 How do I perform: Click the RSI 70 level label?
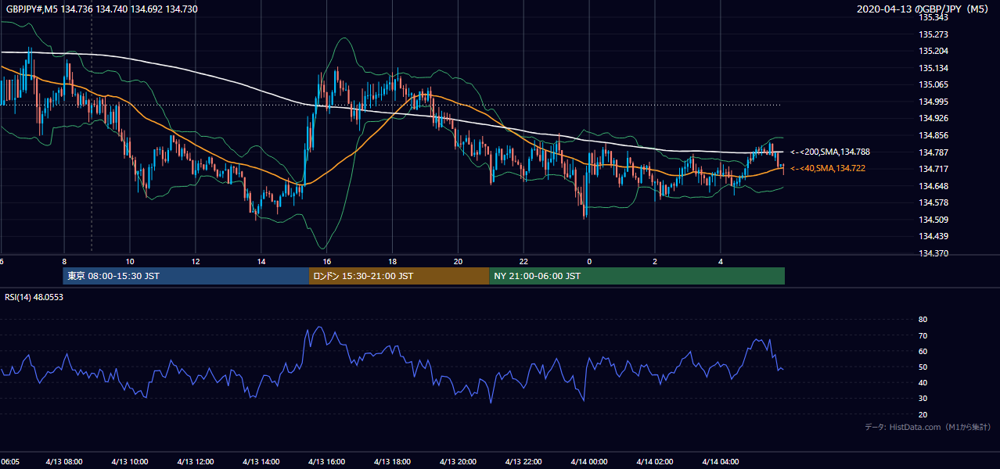(923, 335)
